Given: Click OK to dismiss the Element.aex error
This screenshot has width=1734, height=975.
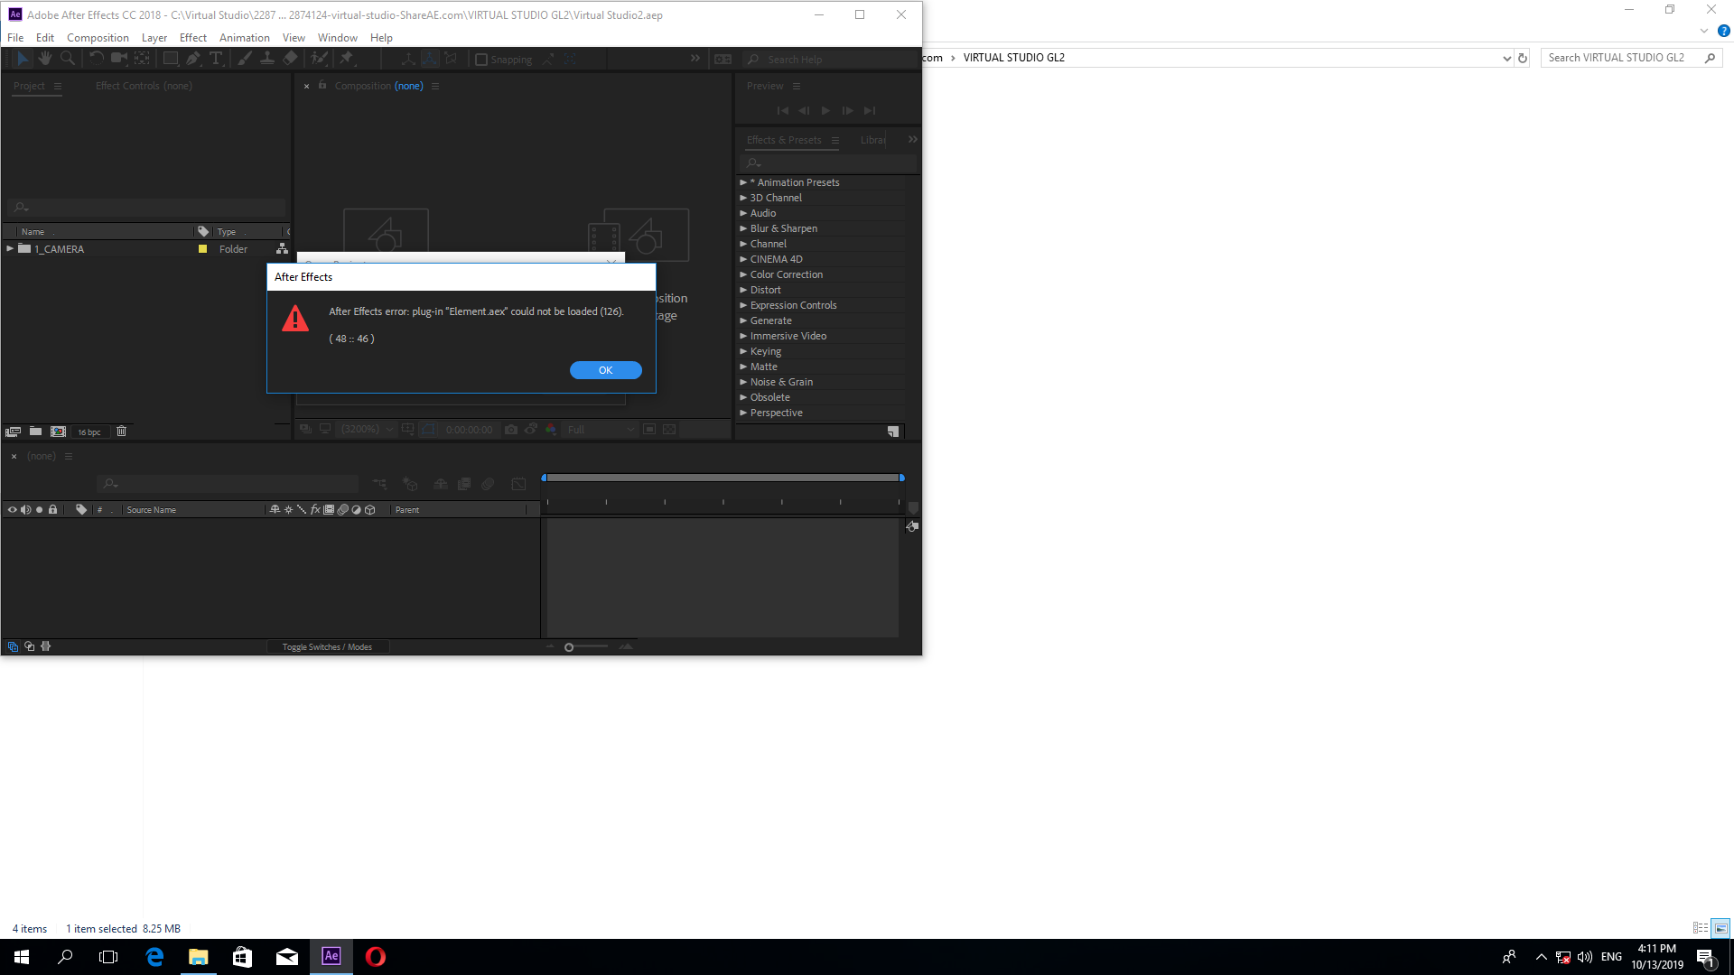Looking at the screenshot, I should coord(605,370).
